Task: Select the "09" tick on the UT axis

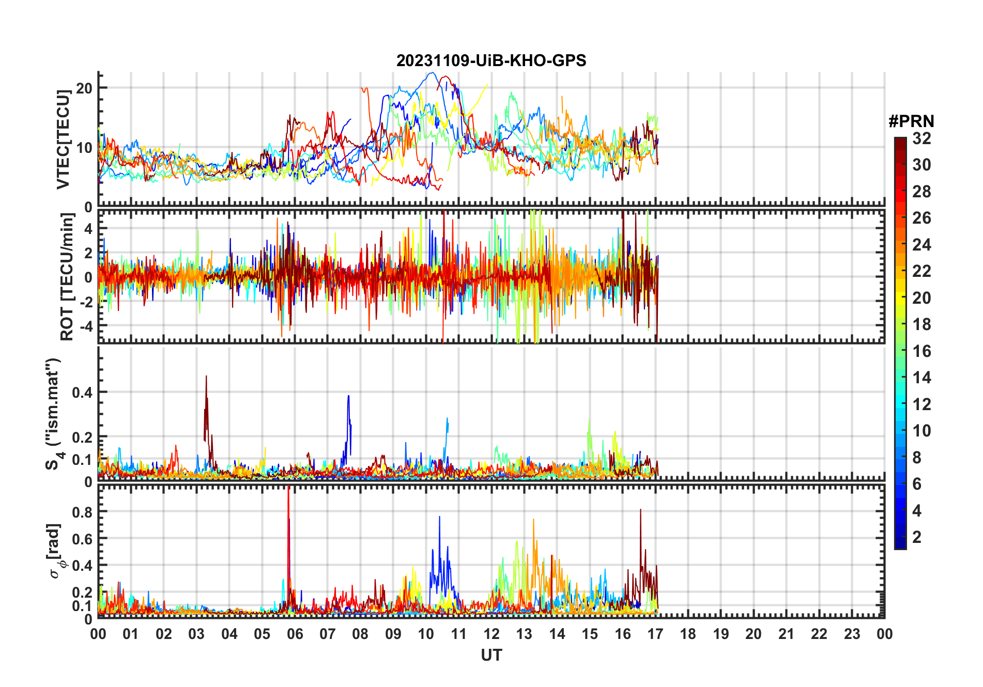Action: (x=393, y=634)
